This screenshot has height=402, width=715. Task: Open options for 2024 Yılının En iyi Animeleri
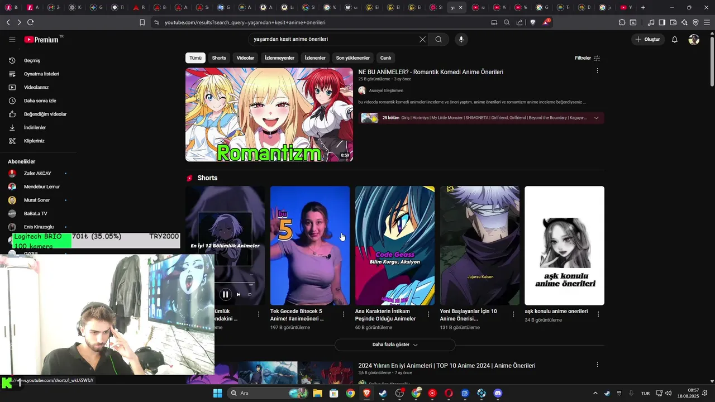[x=597, y=365]
